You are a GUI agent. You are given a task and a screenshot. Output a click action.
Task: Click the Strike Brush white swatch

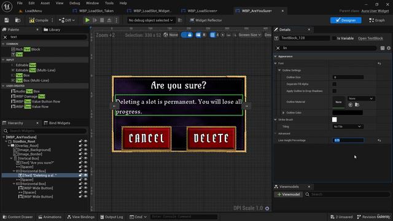tap(334, 120)
